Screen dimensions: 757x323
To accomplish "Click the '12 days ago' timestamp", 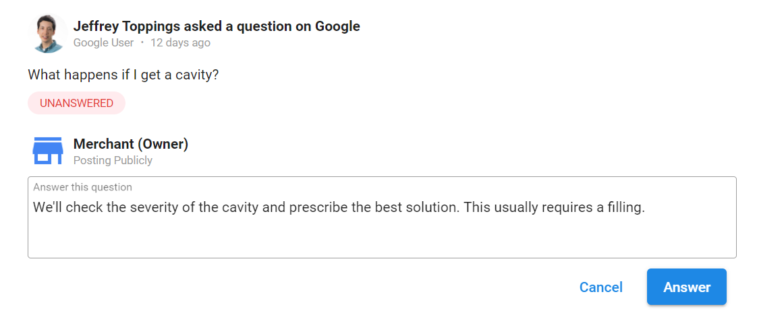I will [x=181, y=43].
